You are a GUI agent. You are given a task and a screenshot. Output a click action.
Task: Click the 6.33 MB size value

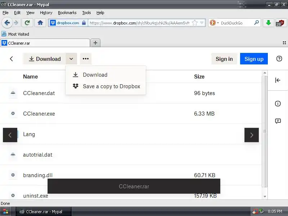204,114
